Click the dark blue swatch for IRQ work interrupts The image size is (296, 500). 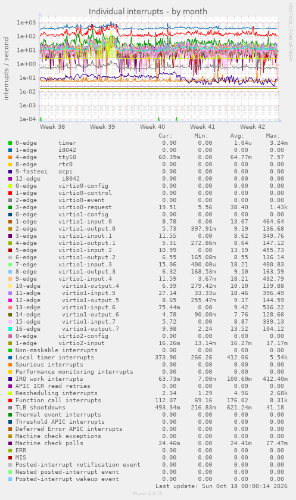[10, 379]
